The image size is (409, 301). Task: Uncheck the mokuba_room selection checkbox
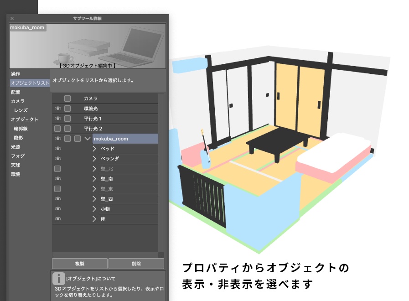[67, 139]
